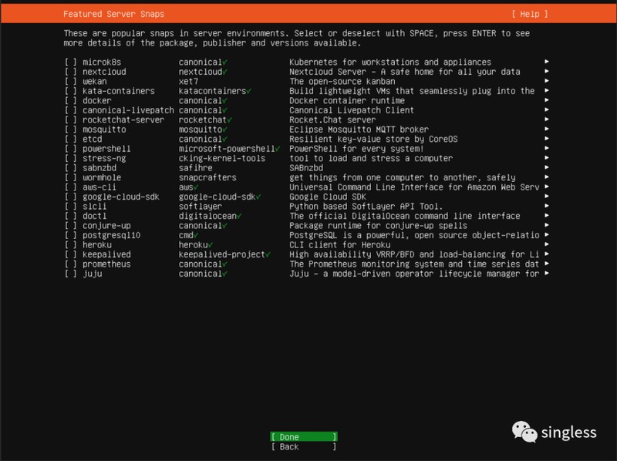617x461 pixels.
Task: Click the Done button
Action: (x=304, y=437)
